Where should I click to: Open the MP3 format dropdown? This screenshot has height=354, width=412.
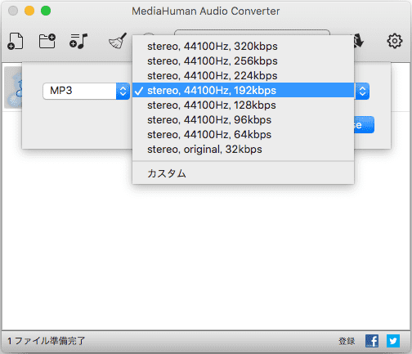coord(86,91)
